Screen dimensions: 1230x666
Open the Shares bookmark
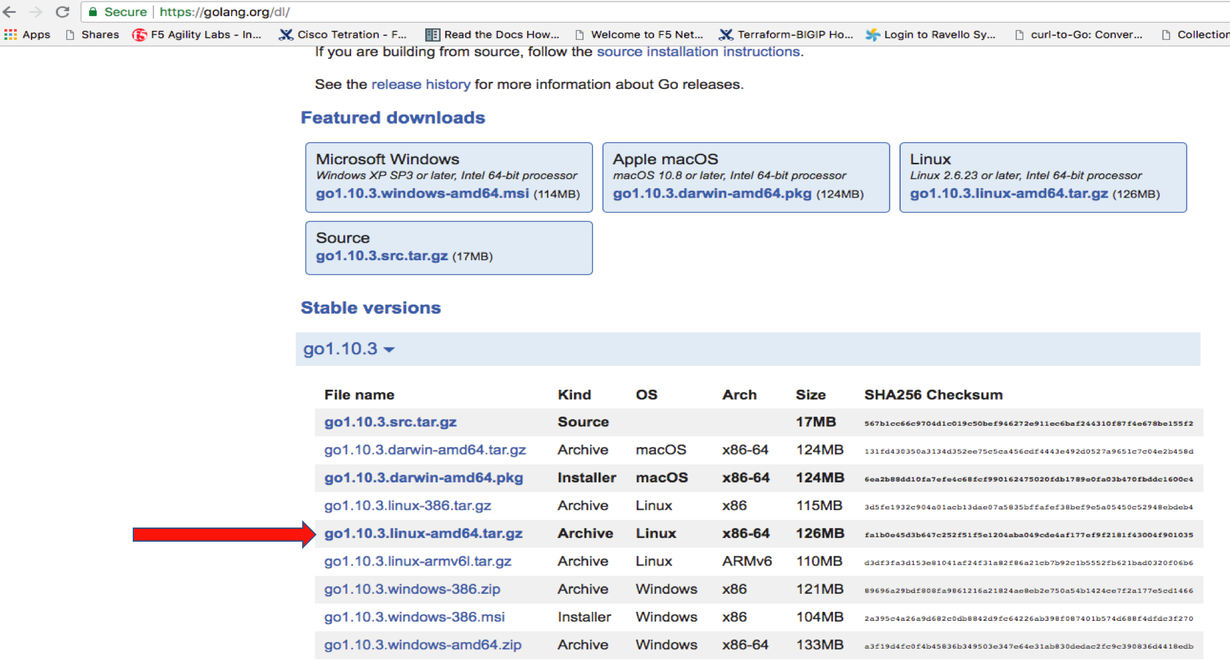tap(93, 35)
